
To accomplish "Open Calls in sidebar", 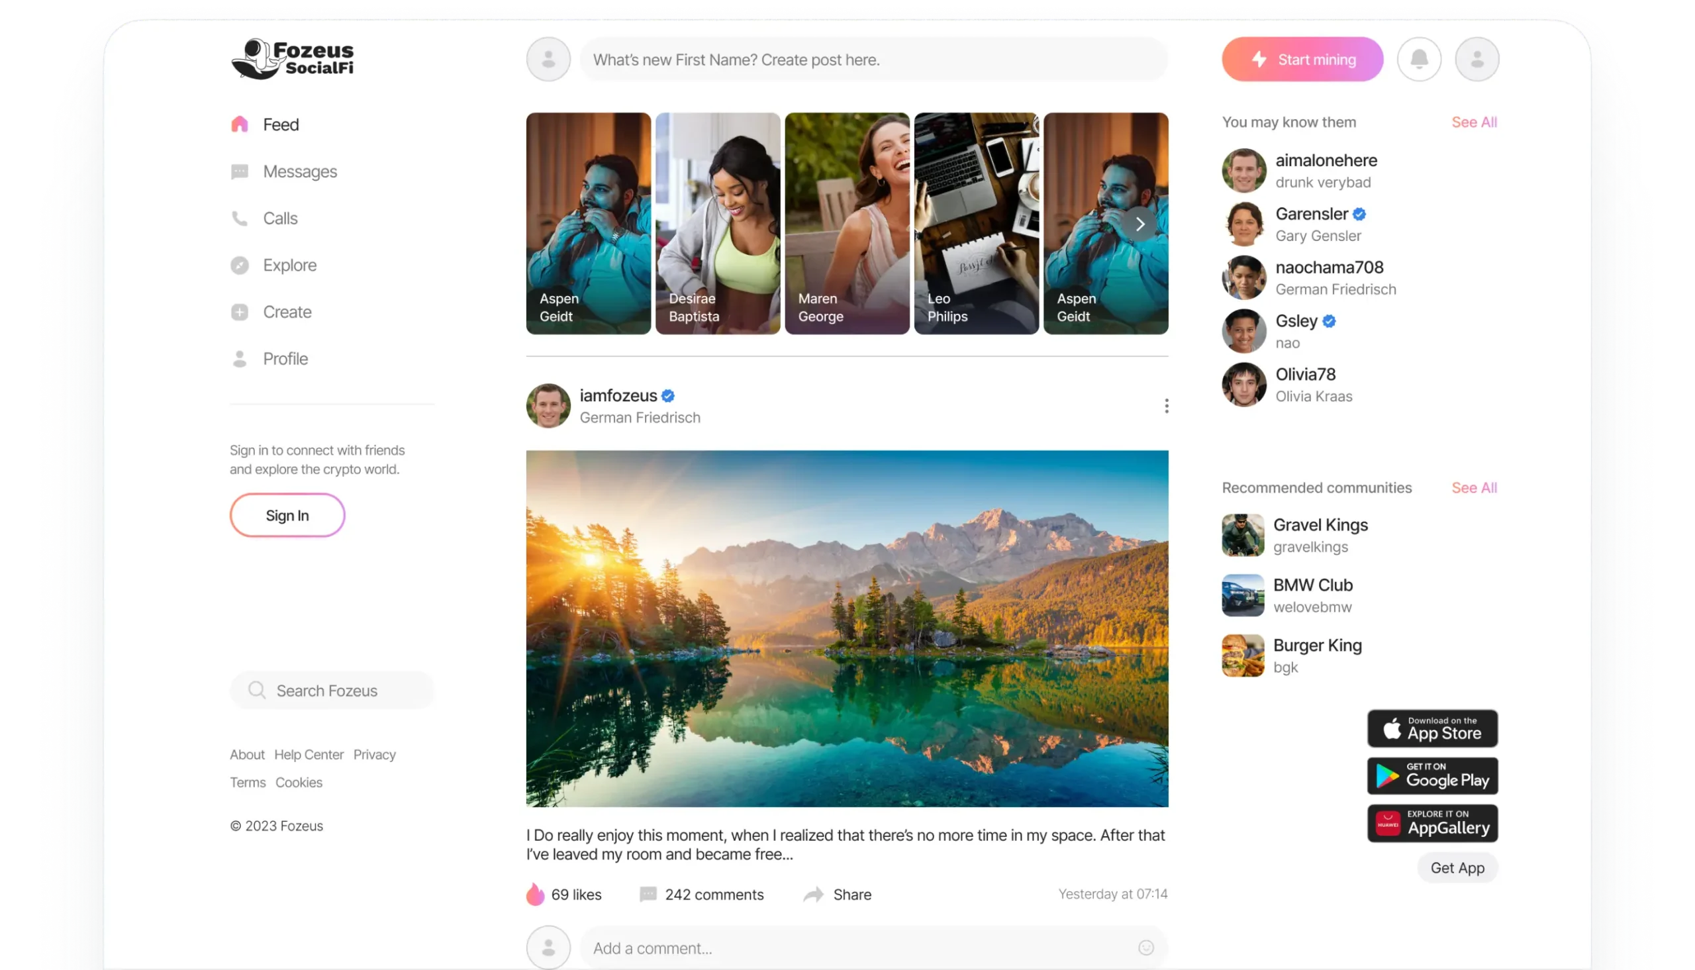I will (264, 218).
